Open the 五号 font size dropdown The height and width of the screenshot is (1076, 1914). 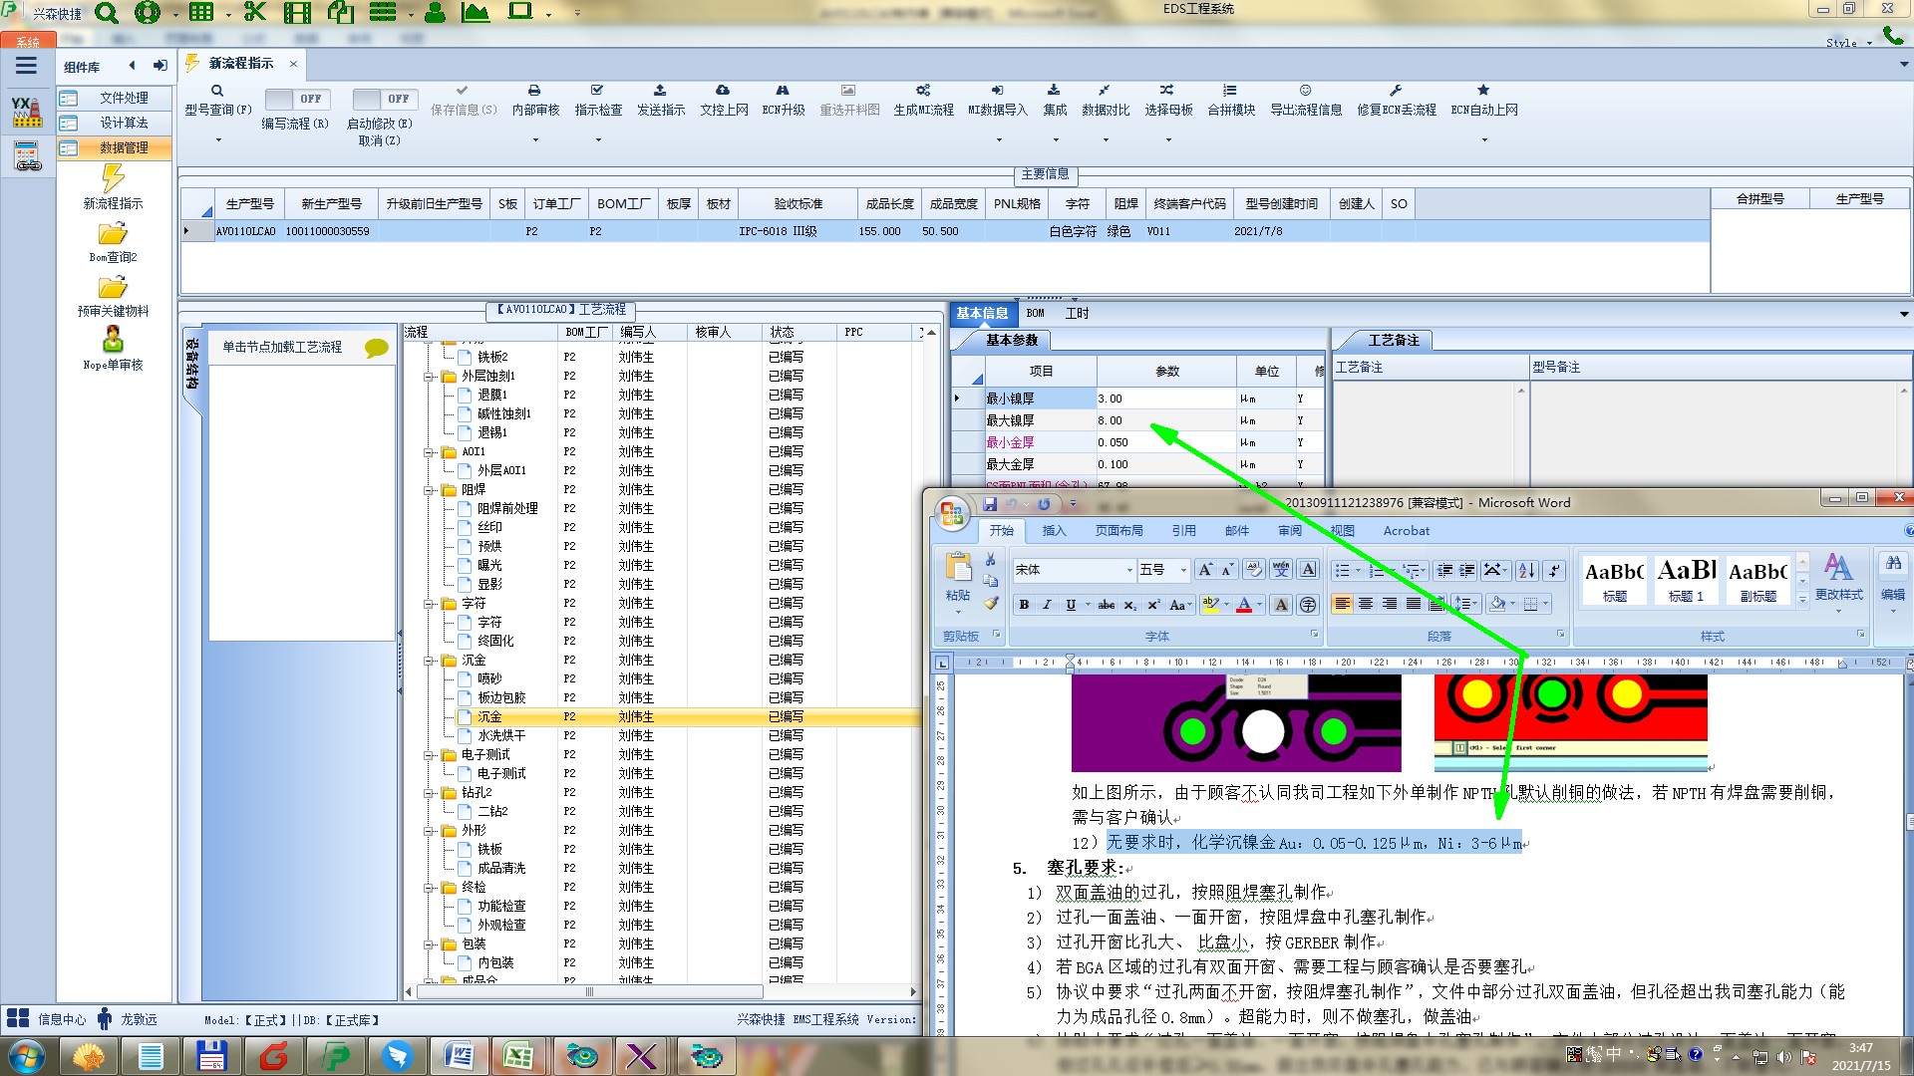pos(1183,570)
